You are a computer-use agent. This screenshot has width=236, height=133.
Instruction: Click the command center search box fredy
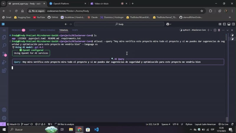pos(119,24)
